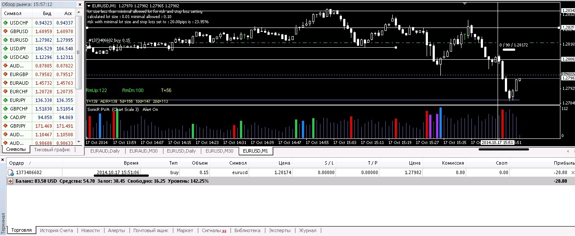575x236 pixels.
Task: Click the green arrow icon beside CADJPY
Action: (x=5, y=117)
